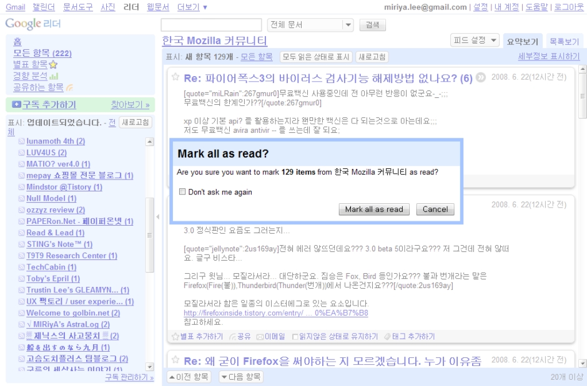Screen dimensions: 587x386
Task: Open the 설정 link at top right
Action: [x=481, y=7]
